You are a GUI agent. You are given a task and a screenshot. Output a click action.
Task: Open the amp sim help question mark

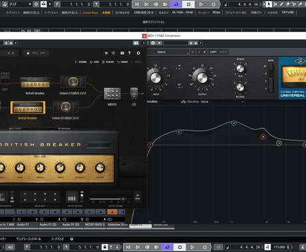(x=129, y=53)
